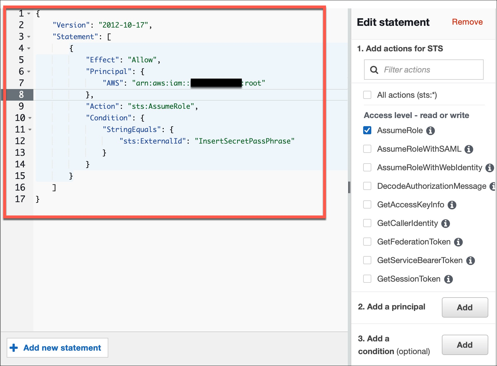497x366 pixels.
Task: Check All actions (sts:*) checkbox
Action: coord(367,95)
